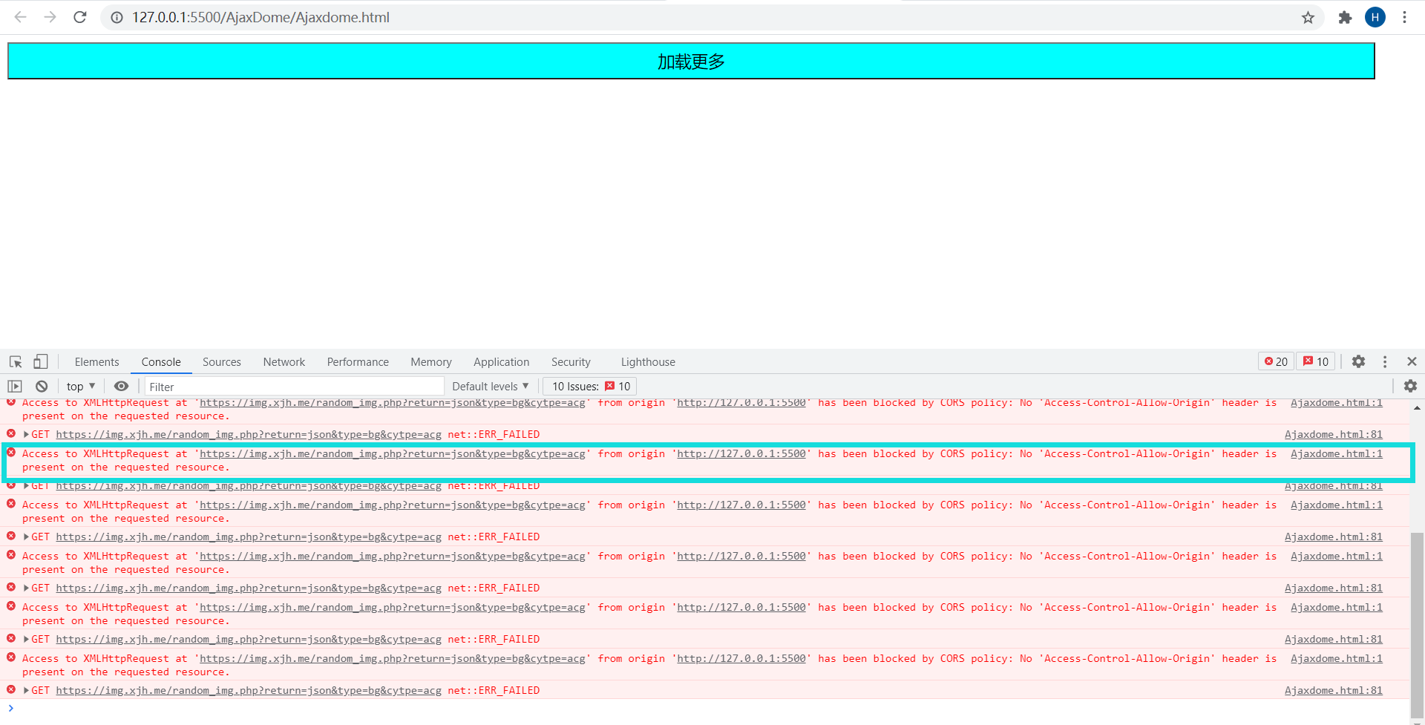Click the issues count badge 10 in tab bar
This screenshot has height=725, width=1425.
coord(1316,361)
